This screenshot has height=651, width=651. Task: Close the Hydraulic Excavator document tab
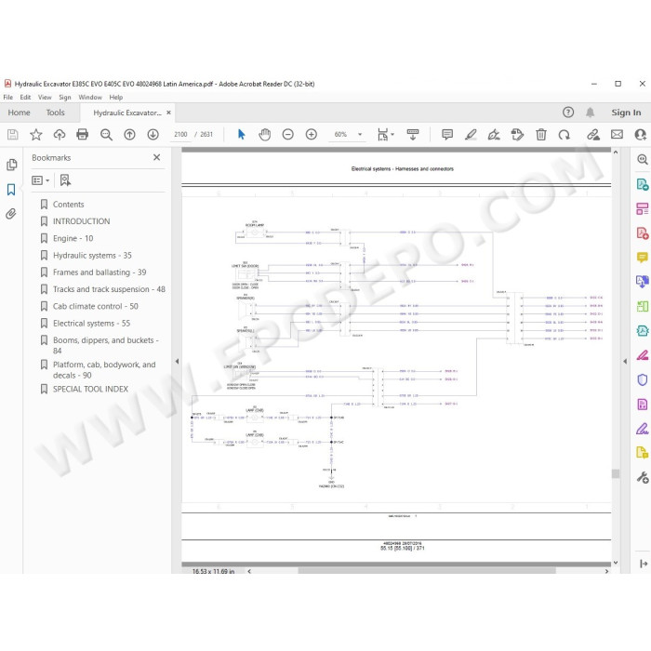[x=168, y=113]
